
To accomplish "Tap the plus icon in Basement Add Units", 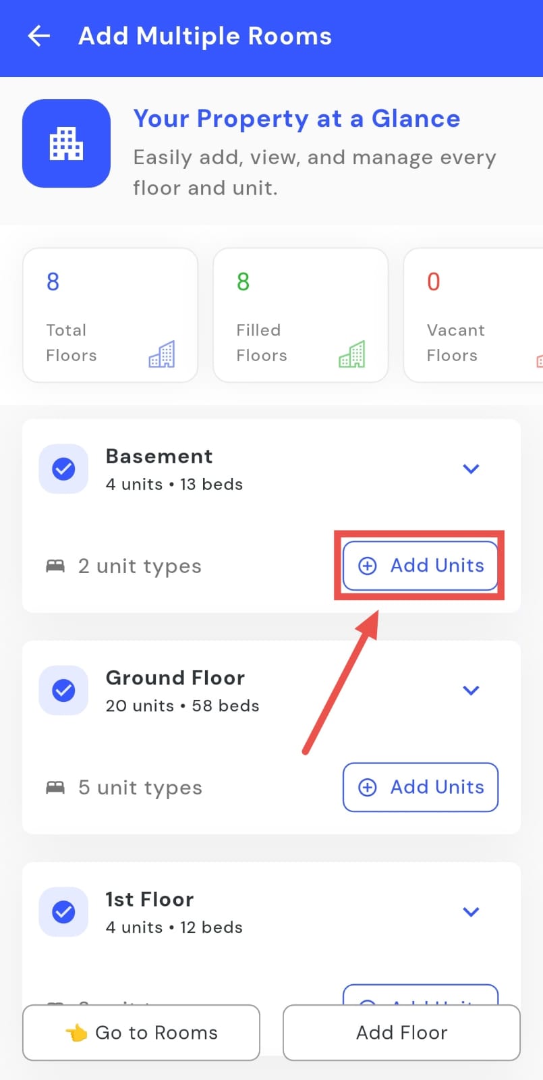I will [367, 566].
